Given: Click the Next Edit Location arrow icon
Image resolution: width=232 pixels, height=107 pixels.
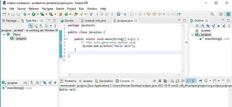Looking at the screenshot, I should pos(154,14).
